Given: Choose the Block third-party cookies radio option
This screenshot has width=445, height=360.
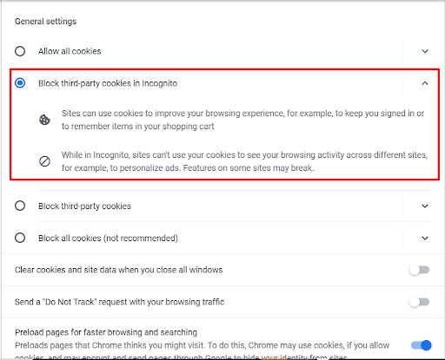Looking at the screenshot, I should [20, 206].
